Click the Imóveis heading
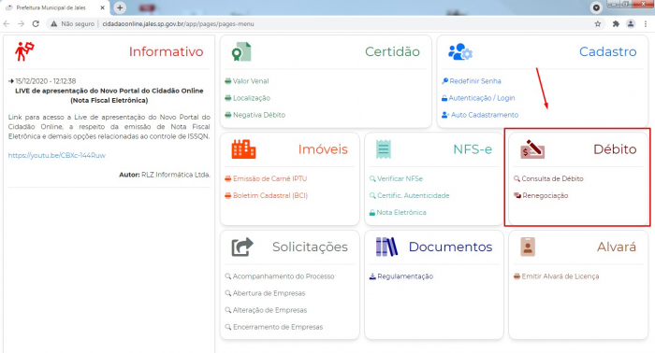The image size is (655, 353). pyautogui.click(x=323, y=149)
